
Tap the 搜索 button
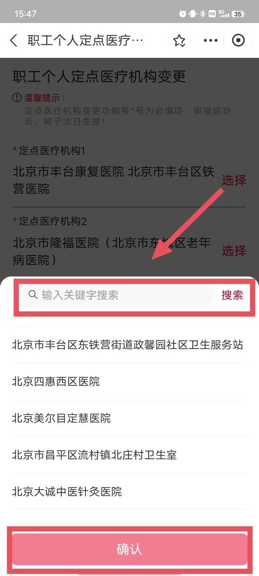pos(232,295)
